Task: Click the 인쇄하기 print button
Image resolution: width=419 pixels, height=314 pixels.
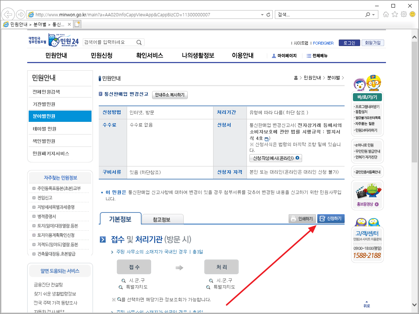Action: [x=302, y=219]
